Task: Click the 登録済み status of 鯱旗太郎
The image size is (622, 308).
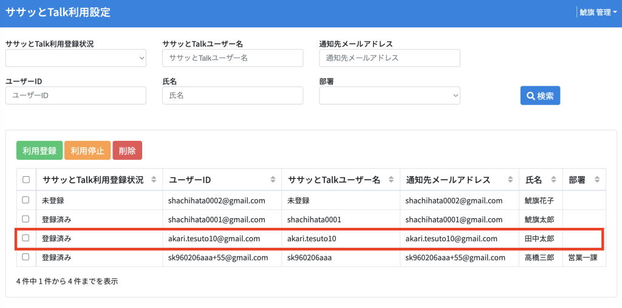Action: pos(56,219)
